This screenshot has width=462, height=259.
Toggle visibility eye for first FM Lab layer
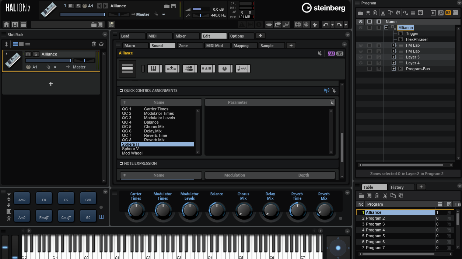coord(361,45)
